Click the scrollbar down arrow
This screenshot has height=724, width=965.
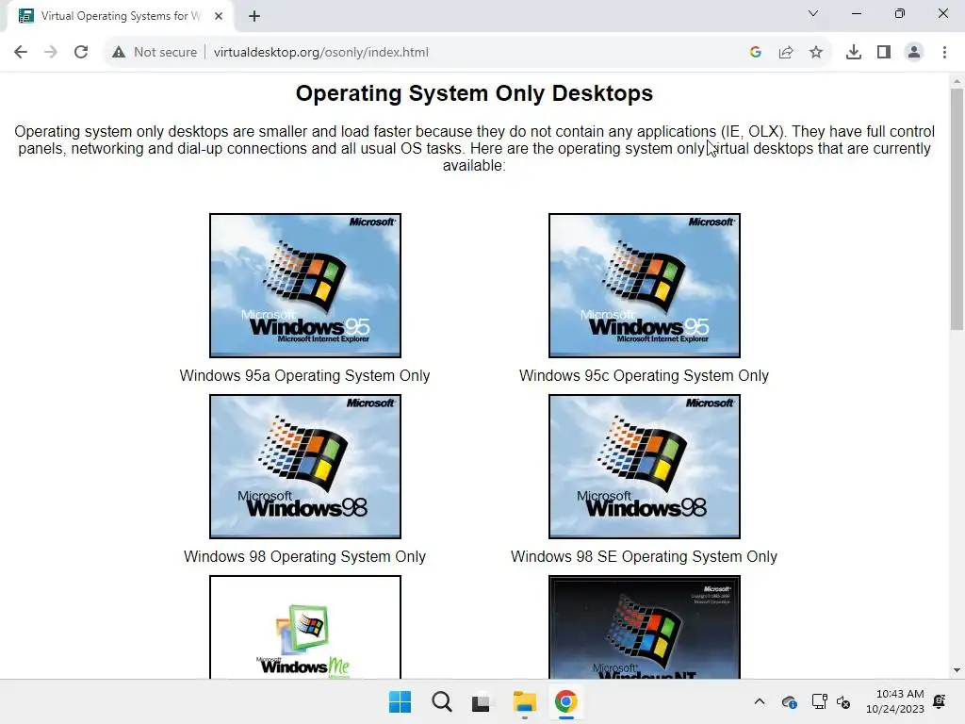click(957, 670)
